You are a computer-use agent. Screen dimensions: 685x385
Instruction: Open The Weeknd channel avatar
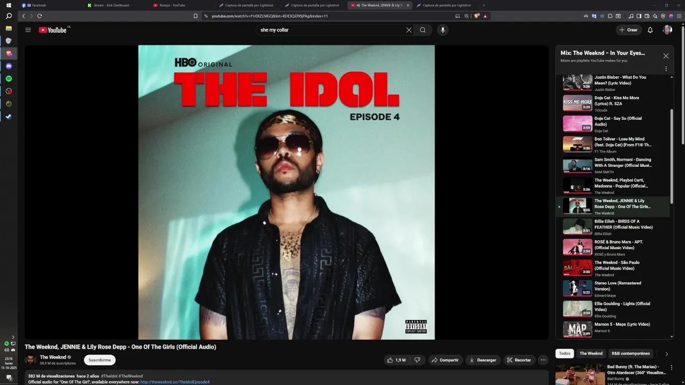[31, 360]
